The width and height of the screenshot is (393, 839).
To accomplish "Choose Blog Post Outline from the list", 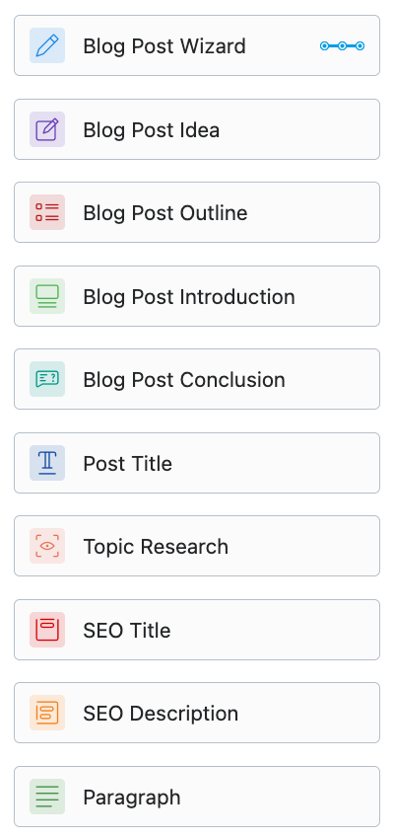I will [x=197, y=212].
